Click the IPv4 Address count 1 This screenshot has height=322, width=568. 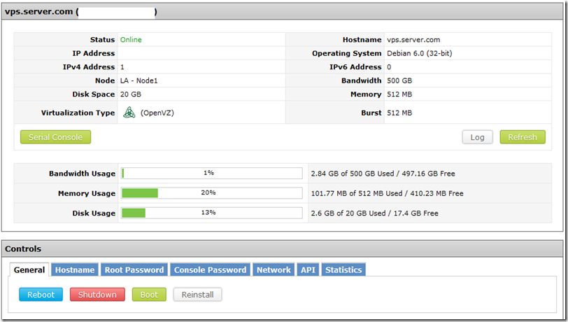pyautogui.click(x=122, y=67)
